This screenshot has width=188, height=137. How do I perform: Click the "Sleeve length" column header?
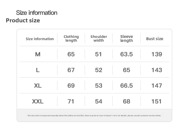127,38
